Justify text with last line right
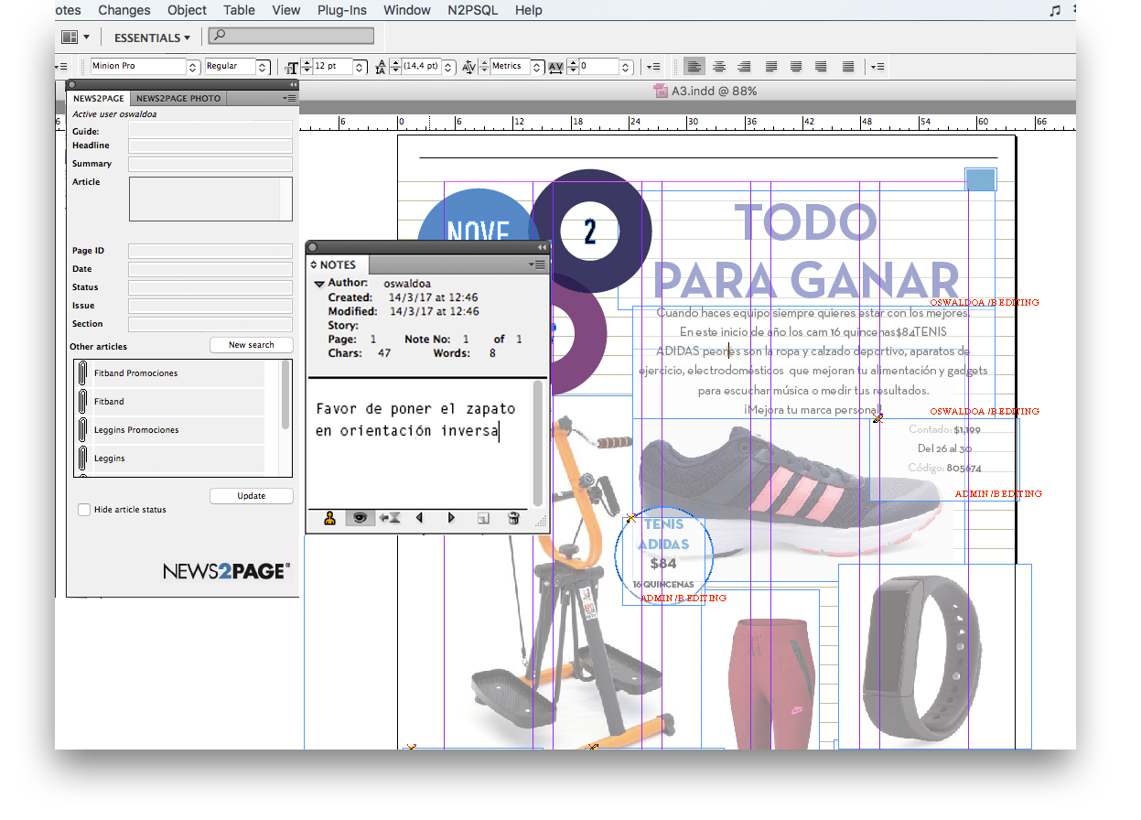The height and width of the screenshot is (820, 1141). 822,67
